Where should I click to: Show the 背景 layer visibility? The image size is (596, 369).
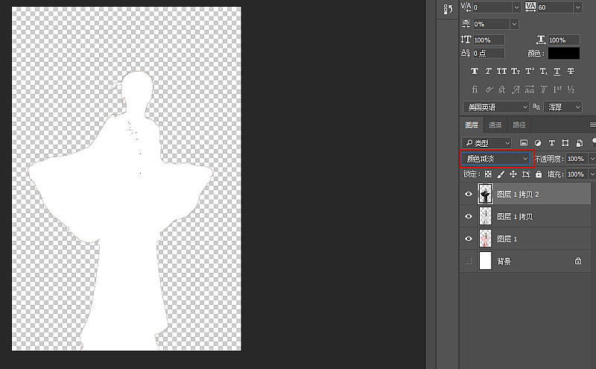pos(469,261)
